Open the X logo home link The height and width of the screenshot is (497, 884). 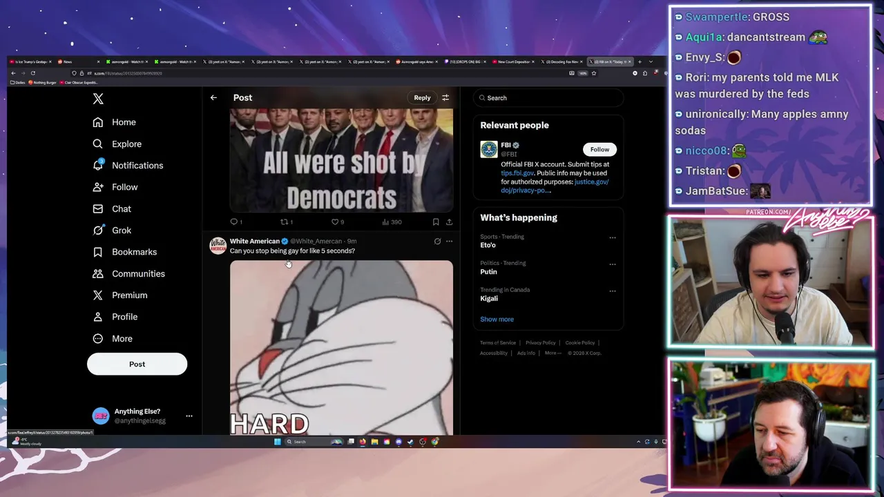tap(98, 99)
